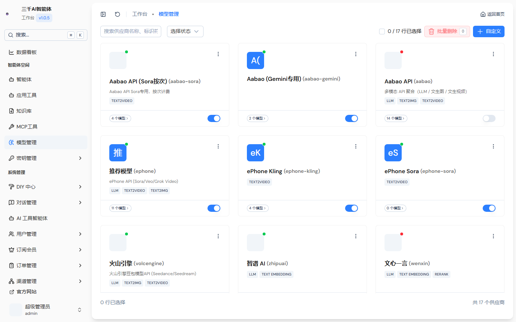Open the more menu on the 推荐模型 card

(218, 146)
